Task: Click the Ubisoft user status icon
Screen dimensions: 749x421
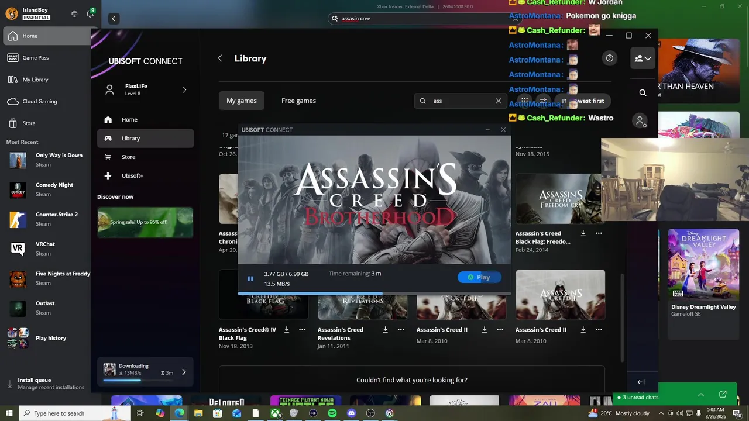Action: point(640,121)
